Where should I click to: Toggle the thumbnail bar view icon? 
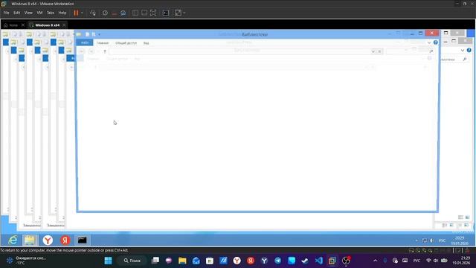pyautogui.click(x=144, y=13)
